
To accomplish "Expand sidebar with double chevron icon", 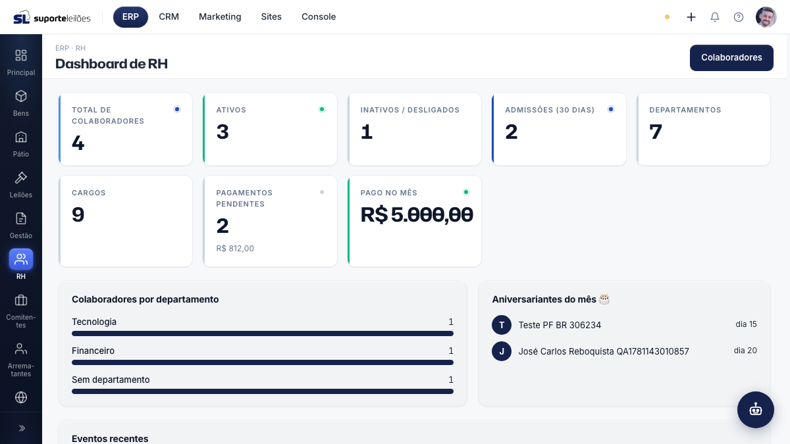I will (x=21, y=428).
